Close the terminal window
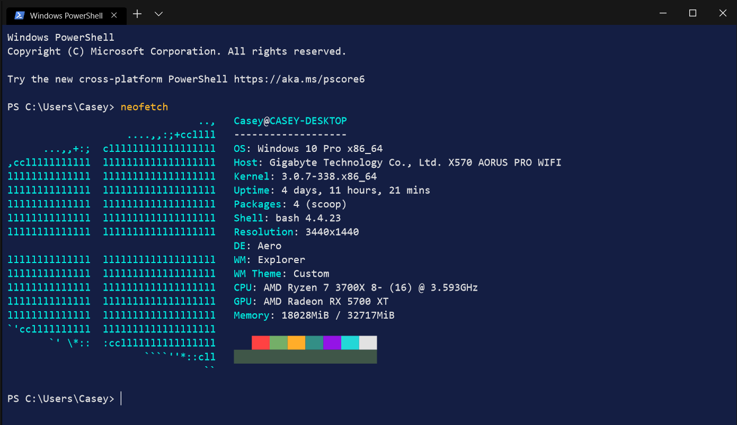The width and height of the screenshot is (737, 425). click(723, 13)
